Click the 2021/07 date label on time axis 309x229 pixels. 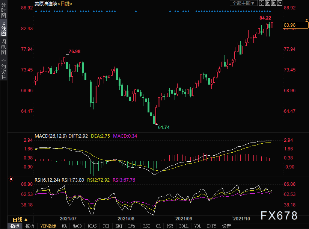(68, 219)
